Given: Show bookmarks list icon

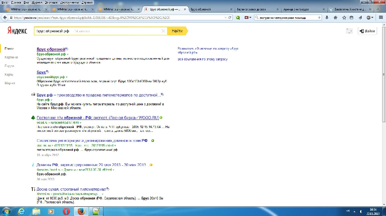Looking at the screenshot, I should (x=352, y=18).
